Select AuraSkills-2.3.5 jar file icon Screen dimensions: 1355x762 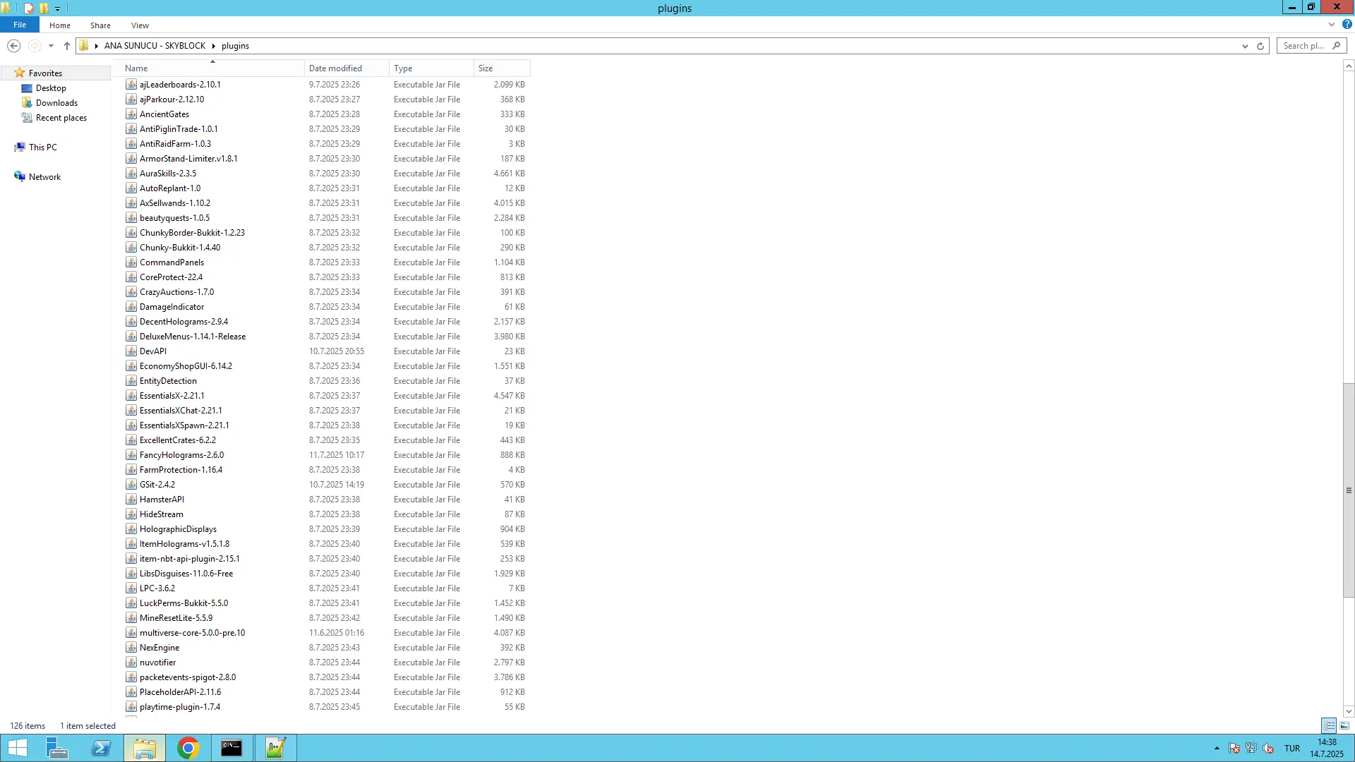coord(131,174)
